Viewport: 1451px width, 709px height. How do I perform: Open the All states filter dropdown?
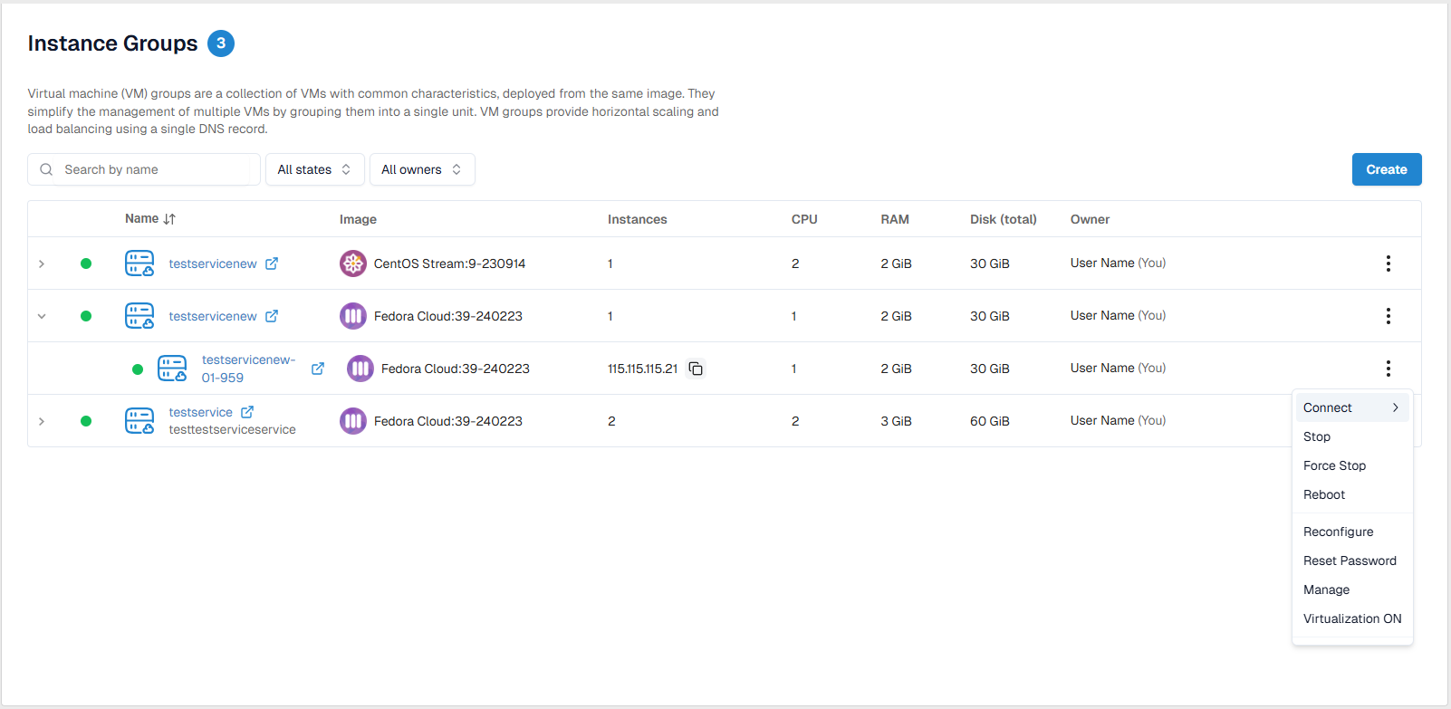314,169
